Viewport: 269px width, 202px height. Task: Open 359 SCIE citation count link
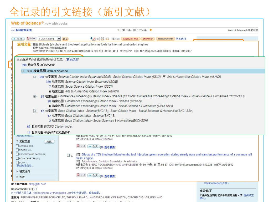pos(48,82)
